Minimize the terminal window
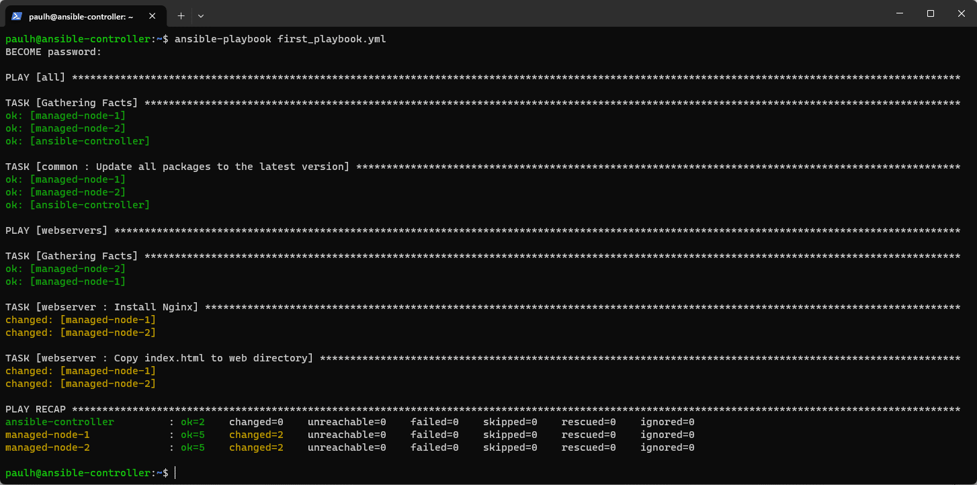 900,13
